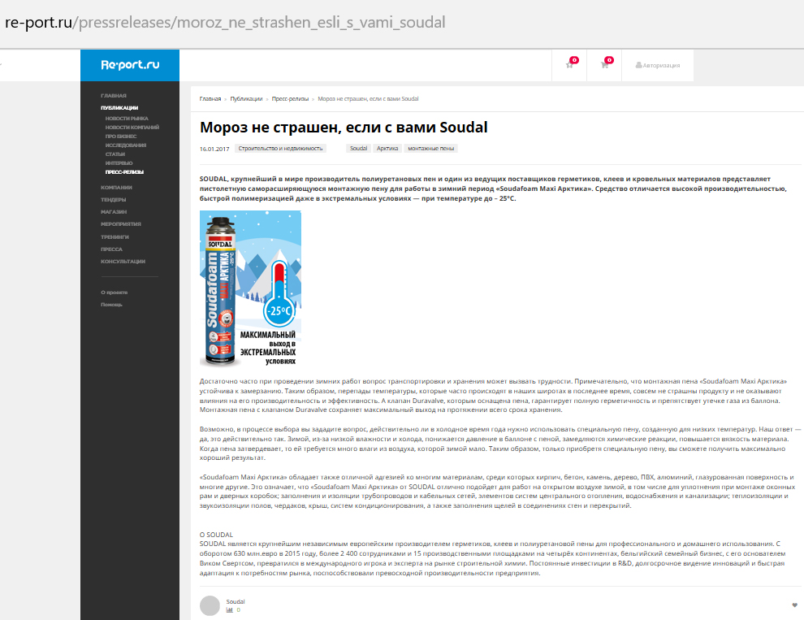Click the article title Мороз не страшен

(x=344, y=128)
